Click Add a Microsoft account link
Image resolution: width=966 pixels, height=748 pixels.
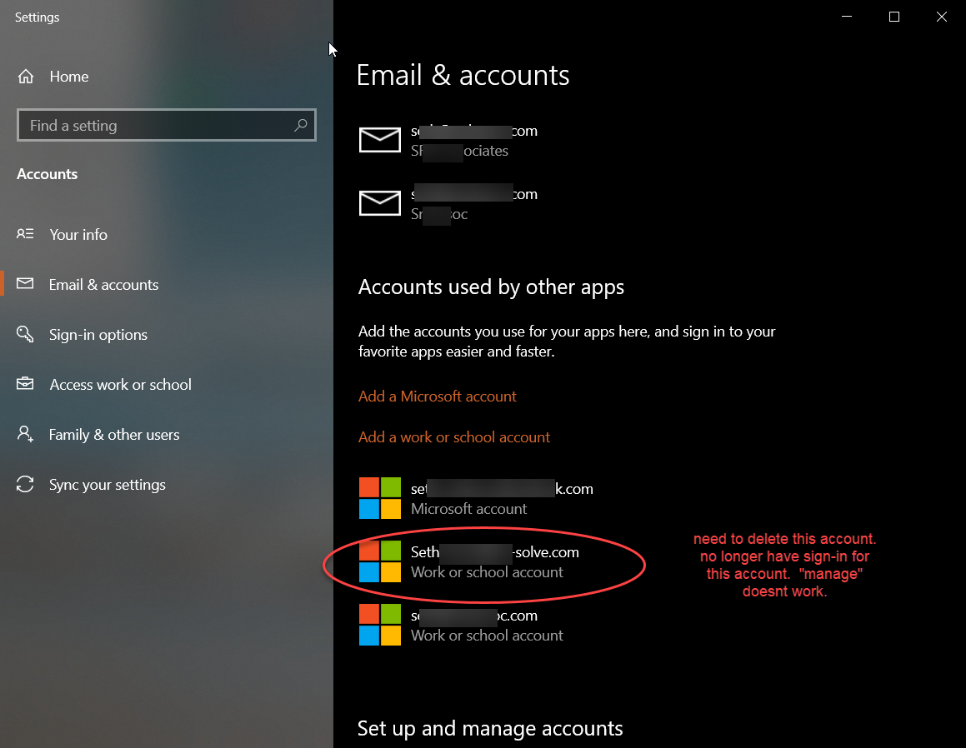pos(438,396)
